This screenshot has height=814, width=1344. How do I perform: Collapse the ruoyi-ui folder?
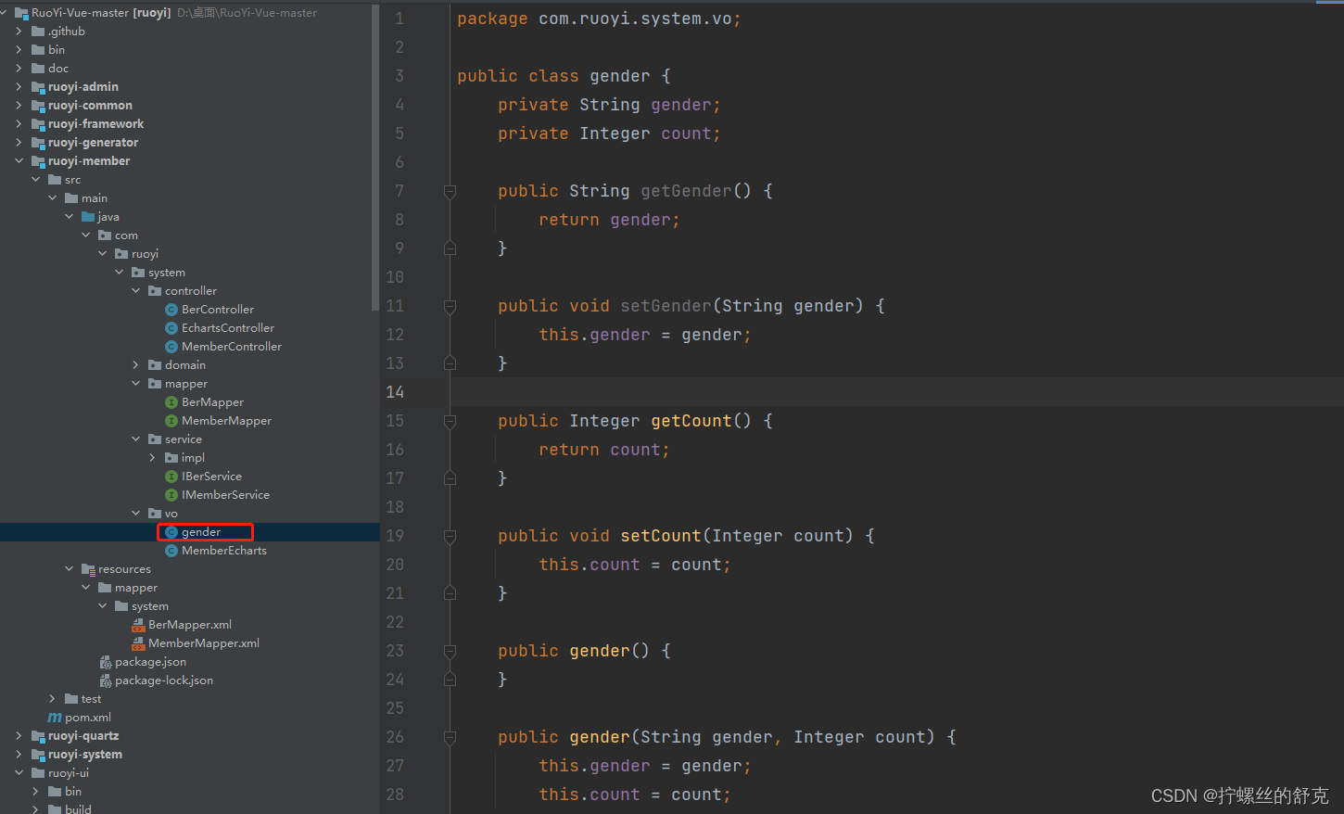(19, 773)
